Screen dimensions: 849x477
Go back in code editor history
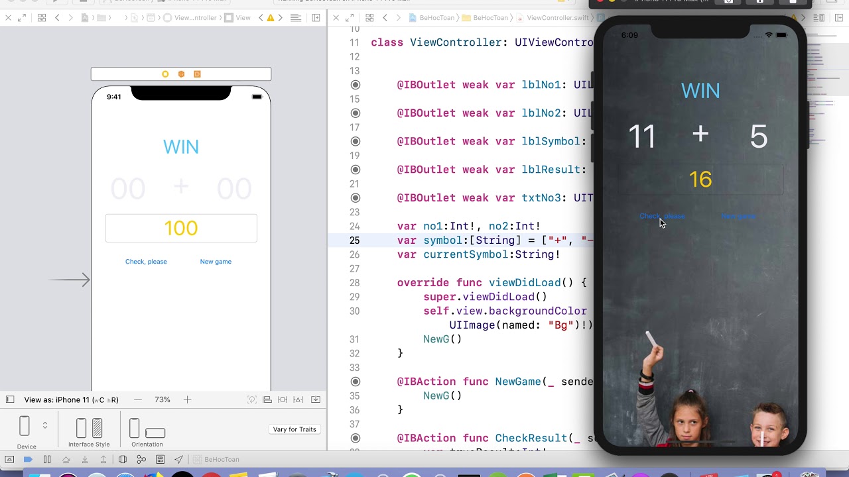(x=385, y=18)
